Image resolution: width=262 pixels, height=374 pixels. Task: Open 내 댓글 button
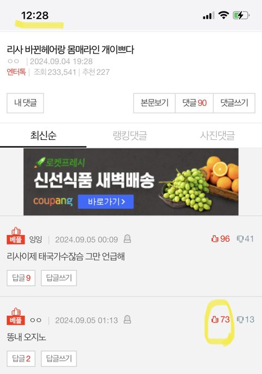(25, 103)
